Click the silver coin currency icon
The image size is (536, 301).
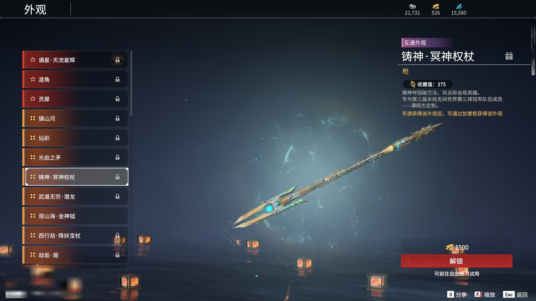[x=412, y=6]
